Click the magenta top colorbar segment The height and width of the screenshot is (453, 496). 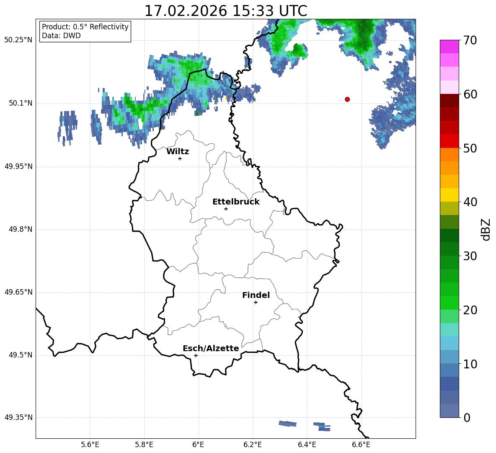coord(449,47)
